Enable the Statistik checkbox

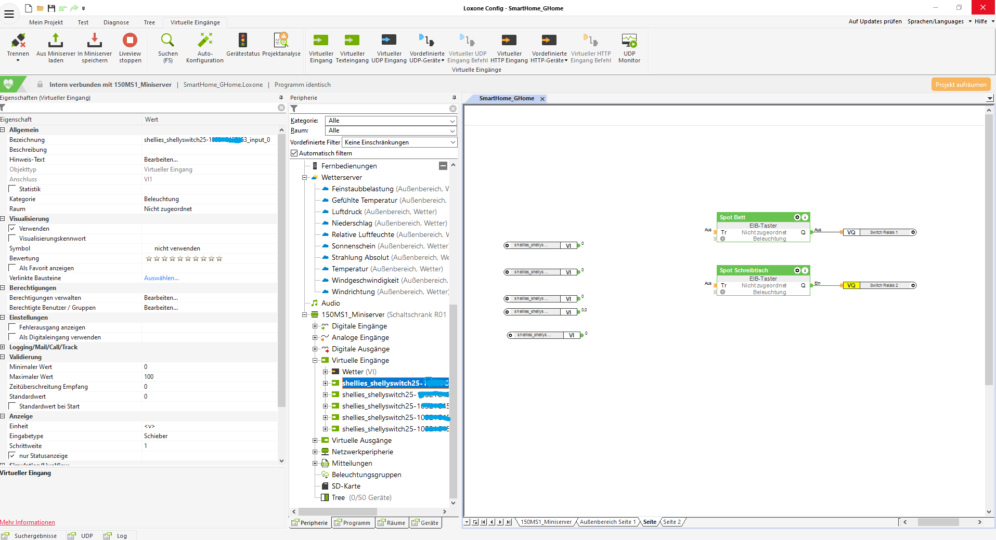pos(12,189)
